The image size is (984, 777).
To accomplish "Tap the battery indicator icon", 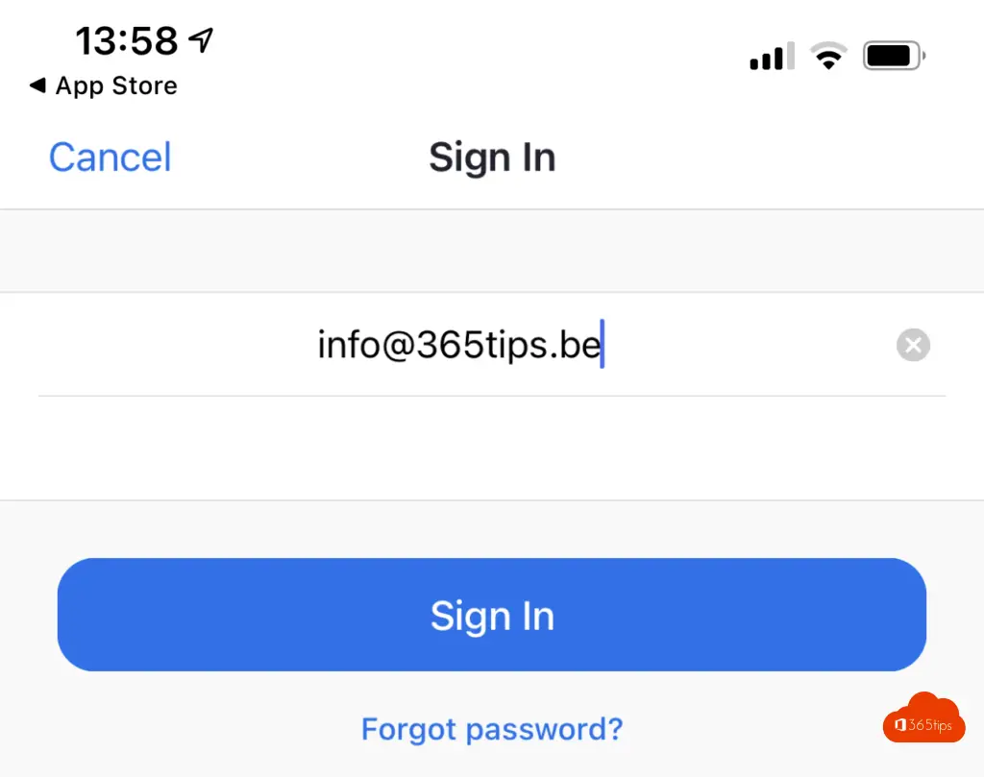I will (893, 57).
